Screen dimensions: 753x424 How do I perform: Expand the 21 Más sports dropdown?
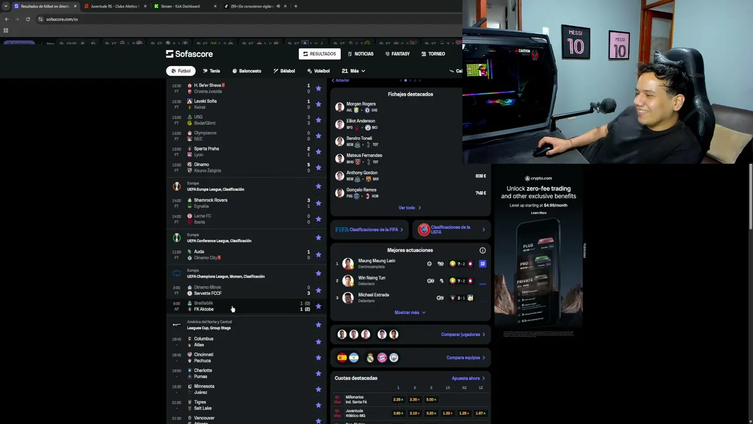[x=354, y=71]
